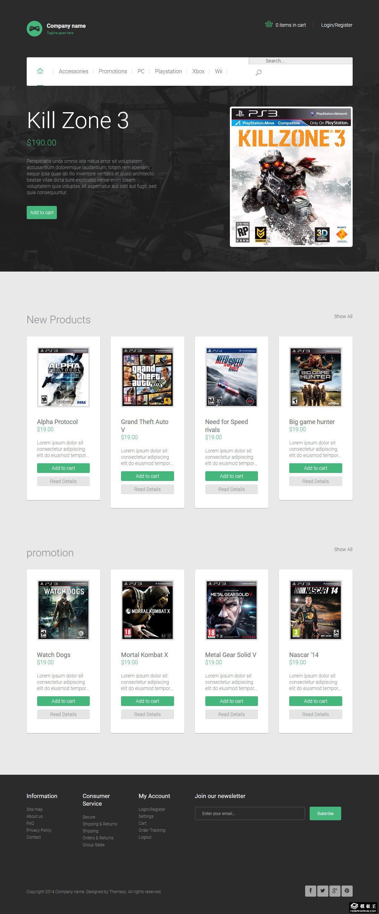Read details of Need for Speed rivals

[x=231, y=489]
